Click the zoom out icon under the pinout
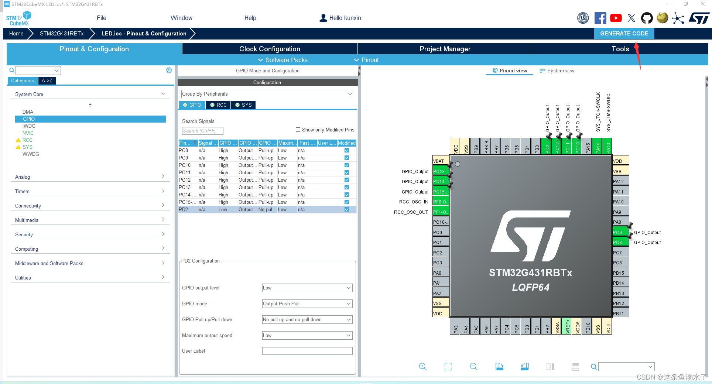 474,367
